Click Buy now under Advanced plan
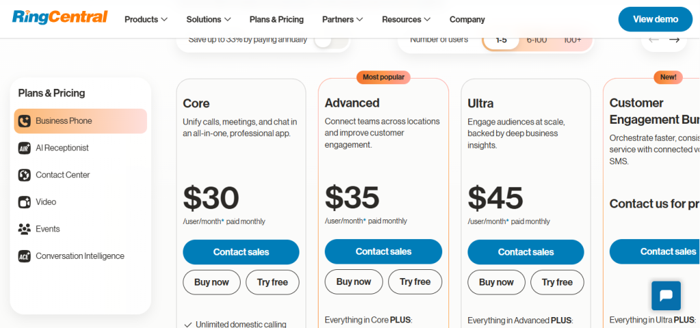 click(353, 282)
